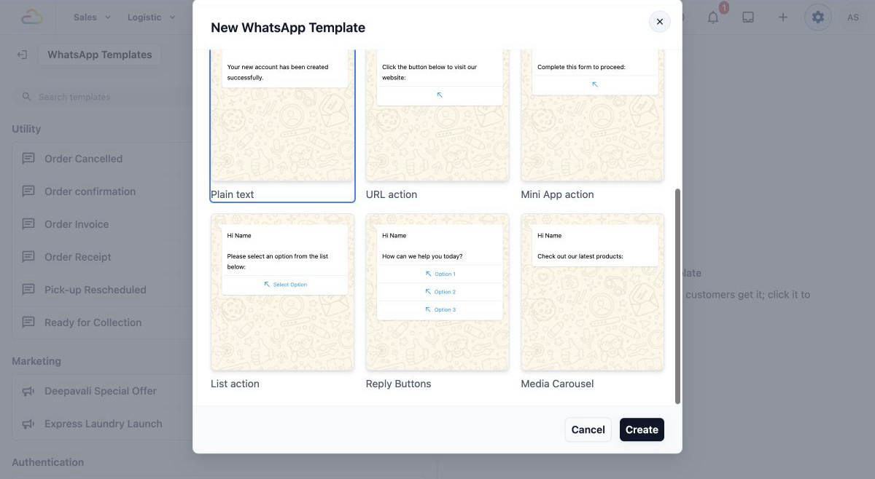Open the Express Laundry Launch template
Screen dimensions: 875x479
pos(102,424)
